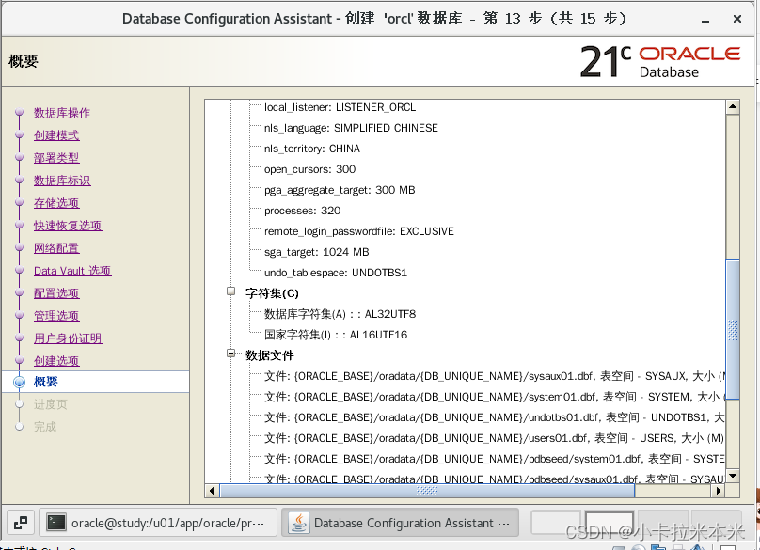The width and height of the screenshot is (760, 550).
Task: Click the horizontal scrollbar right arrow
Action: point(719,490)
